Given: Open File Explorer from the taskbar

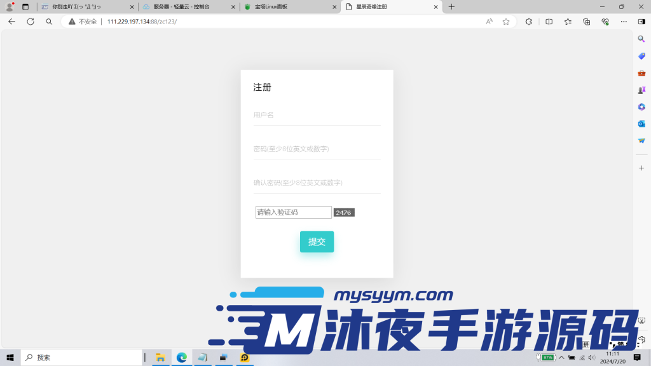Looking at the screenshot, I should pos(160,357).
